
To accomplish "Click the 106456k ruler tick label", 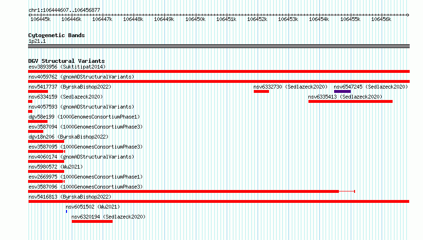I will tap(381, 20).
